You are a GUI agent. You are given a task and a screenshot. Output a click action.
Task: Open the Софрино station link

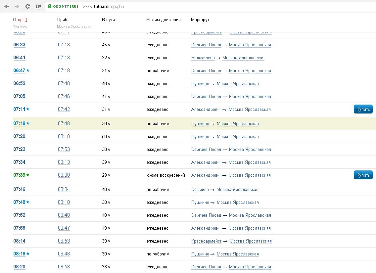click(200, 190)
